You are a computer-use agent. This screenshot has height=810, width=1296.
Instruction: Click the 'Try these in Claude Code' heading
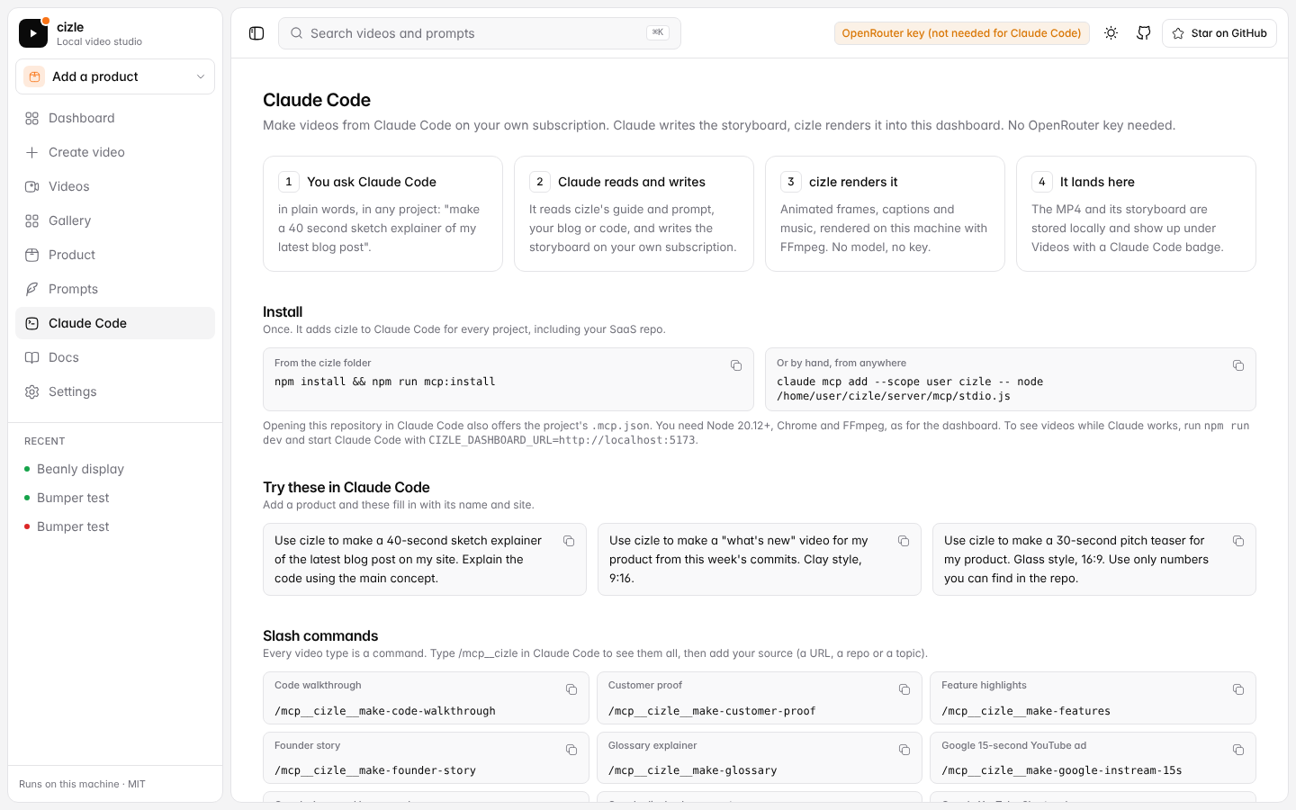click(x=346, y=487)
